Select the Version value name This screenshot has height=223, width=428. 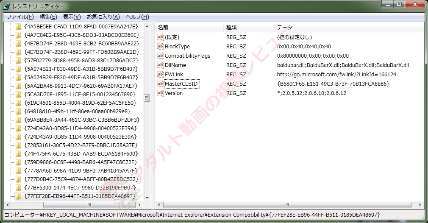(x=174, y=93)
